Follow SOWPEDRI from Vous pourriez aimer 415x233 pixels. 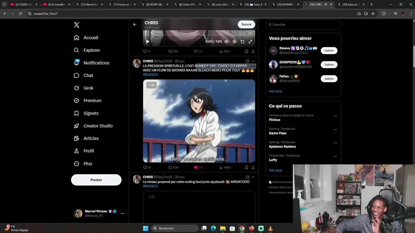(x=329, y=64)
